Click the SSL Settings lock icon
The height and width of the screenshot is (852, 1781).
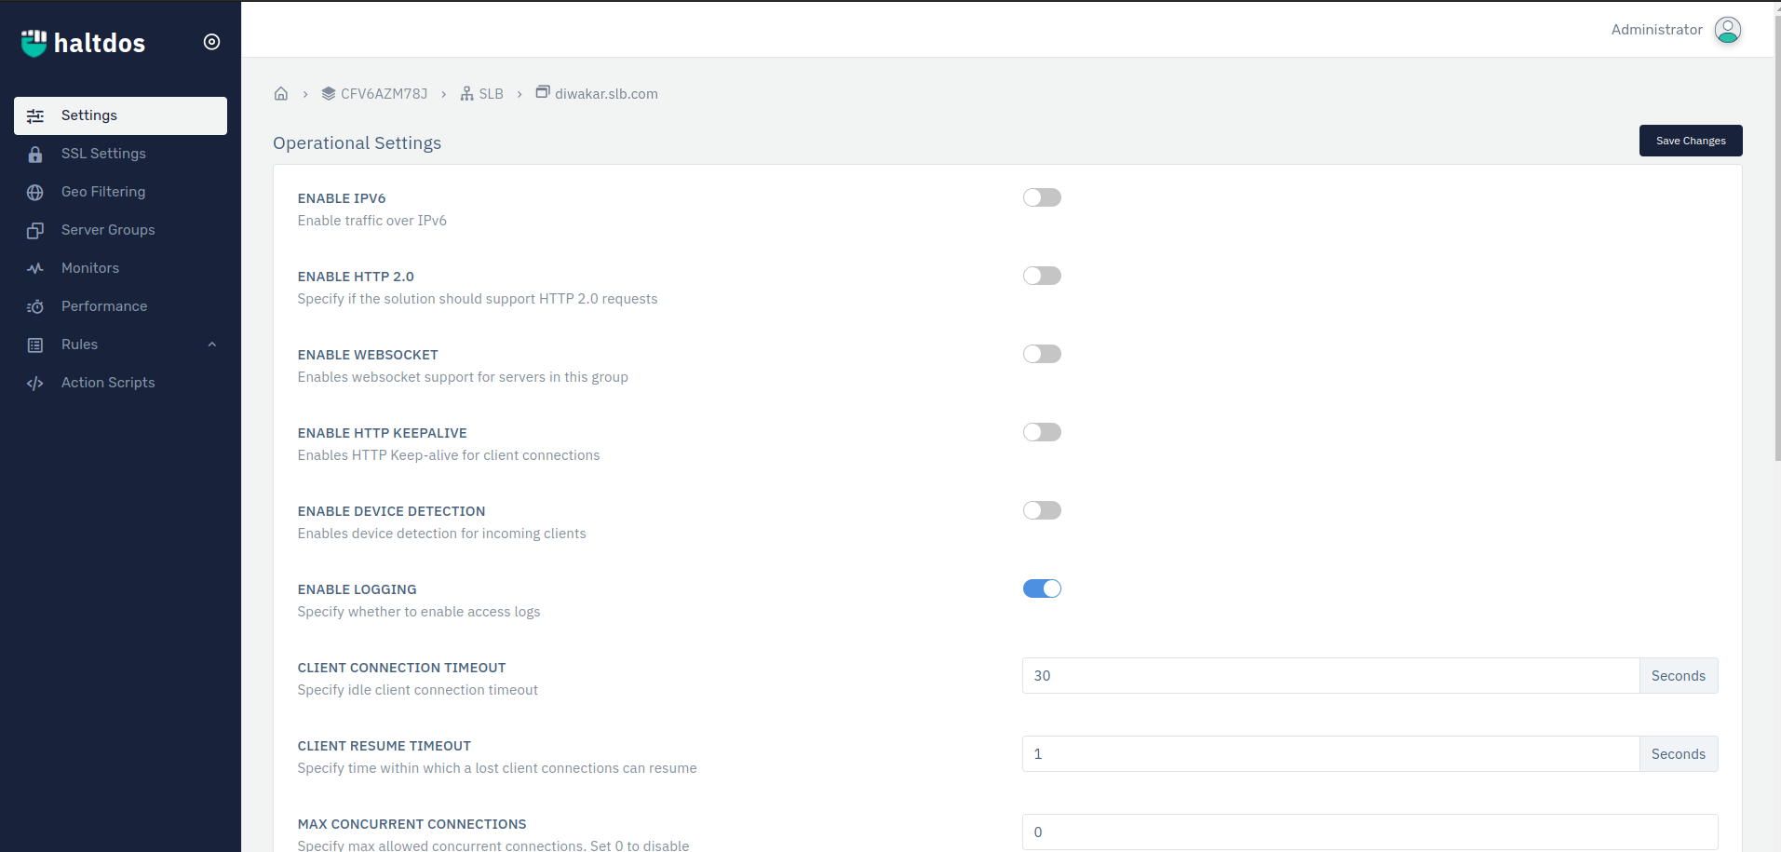click(x=35, y=155)
